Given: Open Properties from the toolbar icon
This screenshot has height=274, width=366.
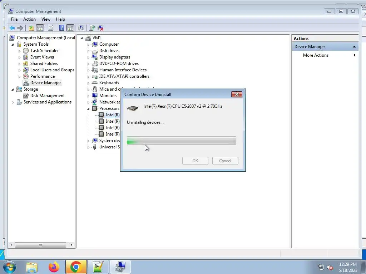Looking at the screenshot, I should [50, 28].
